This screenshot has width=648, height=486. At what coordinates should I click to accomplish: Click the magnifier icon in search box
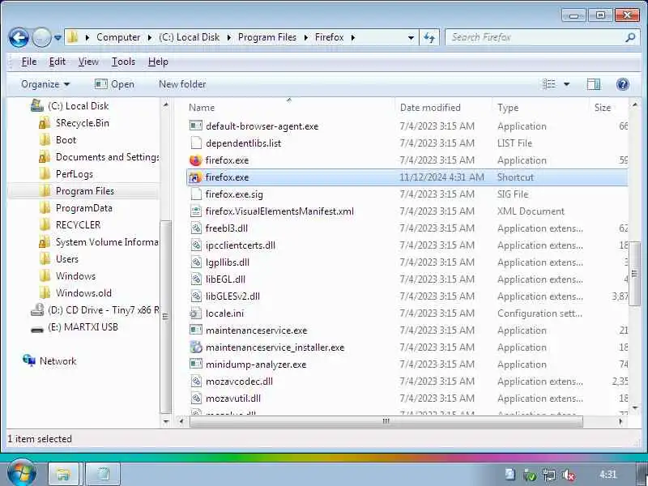click(630, 37)
